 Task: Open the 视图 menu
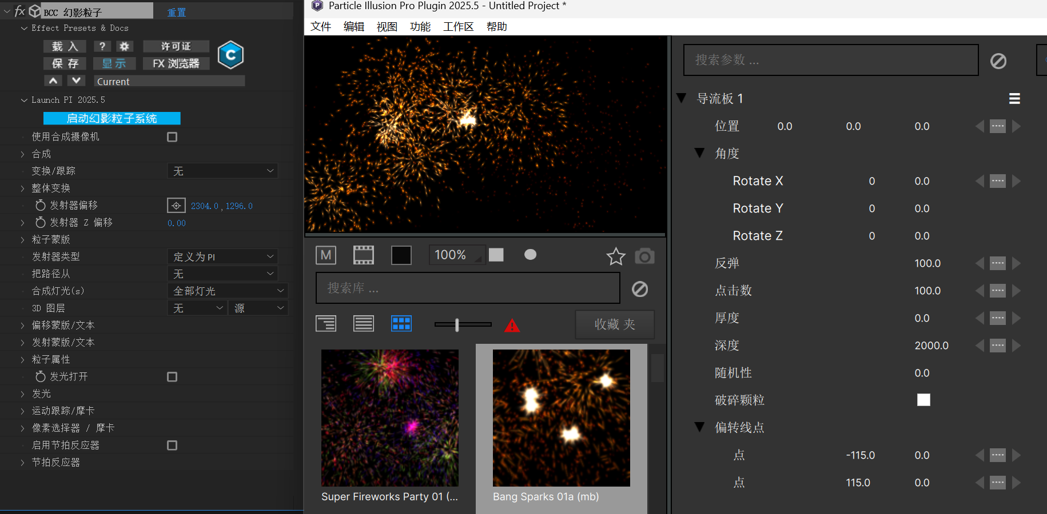[387, 27]
